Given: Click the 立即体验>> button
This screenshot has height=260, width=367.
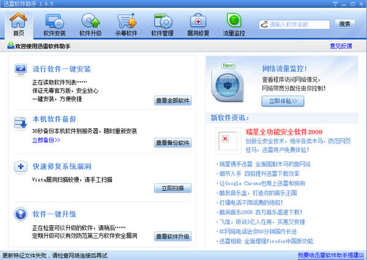Looking at the screenshot, I should (x=283, y=101).
